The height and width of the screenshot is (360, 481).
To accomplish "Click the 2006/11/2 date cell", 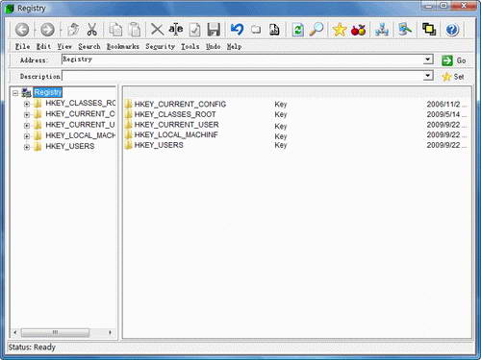I will 446,105.
